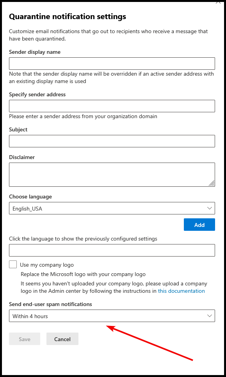The image size is (226, 377).
Task: Place cursor in the Disclaimer text area
Action: 112,175
